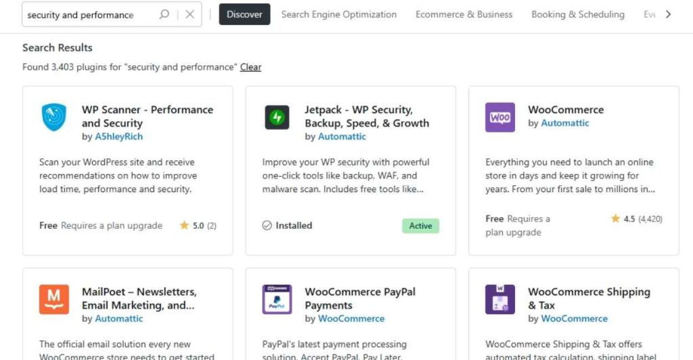
Task: Click the search magnifier icon
Action: pyautogui.click(x=164, y=14)
